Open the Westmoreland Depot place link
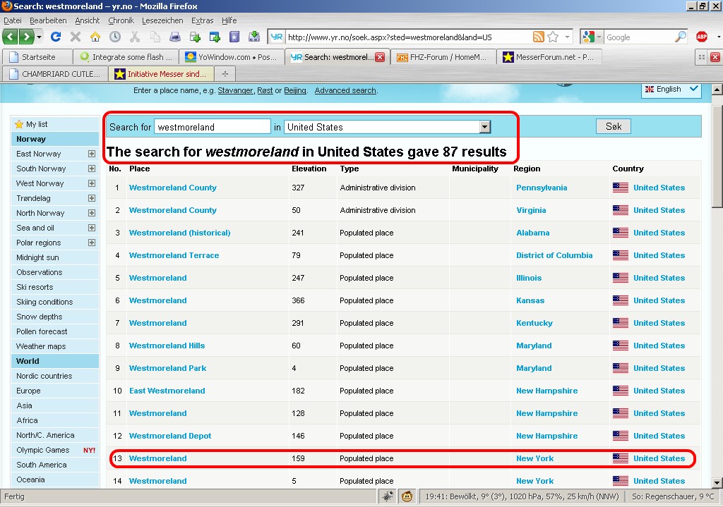This screenshot has width=723, height=507. pos(170,436)
